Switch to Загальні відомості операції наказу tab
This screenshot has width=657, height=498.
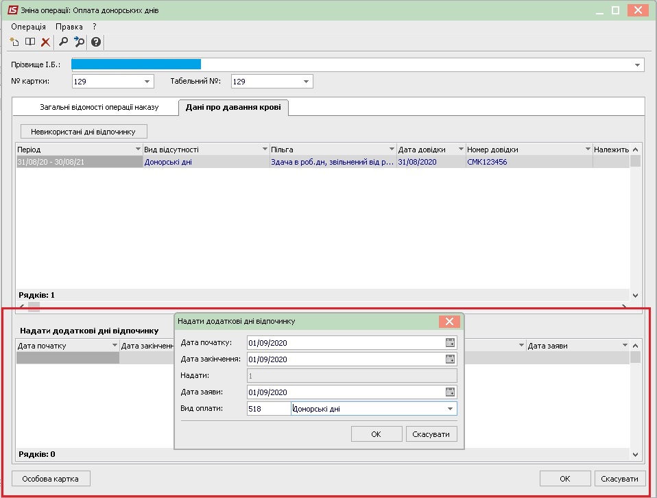pyautogui.click(x=99, y=107)
